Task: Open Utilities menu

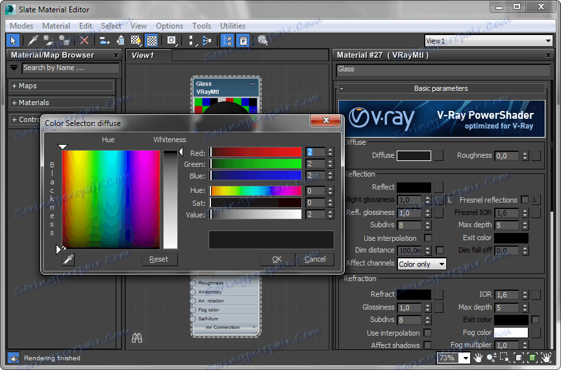Action: point(232,26)
